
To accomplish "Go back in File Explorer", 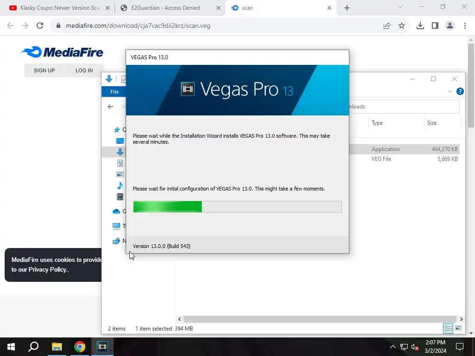I will click(110, 107).
